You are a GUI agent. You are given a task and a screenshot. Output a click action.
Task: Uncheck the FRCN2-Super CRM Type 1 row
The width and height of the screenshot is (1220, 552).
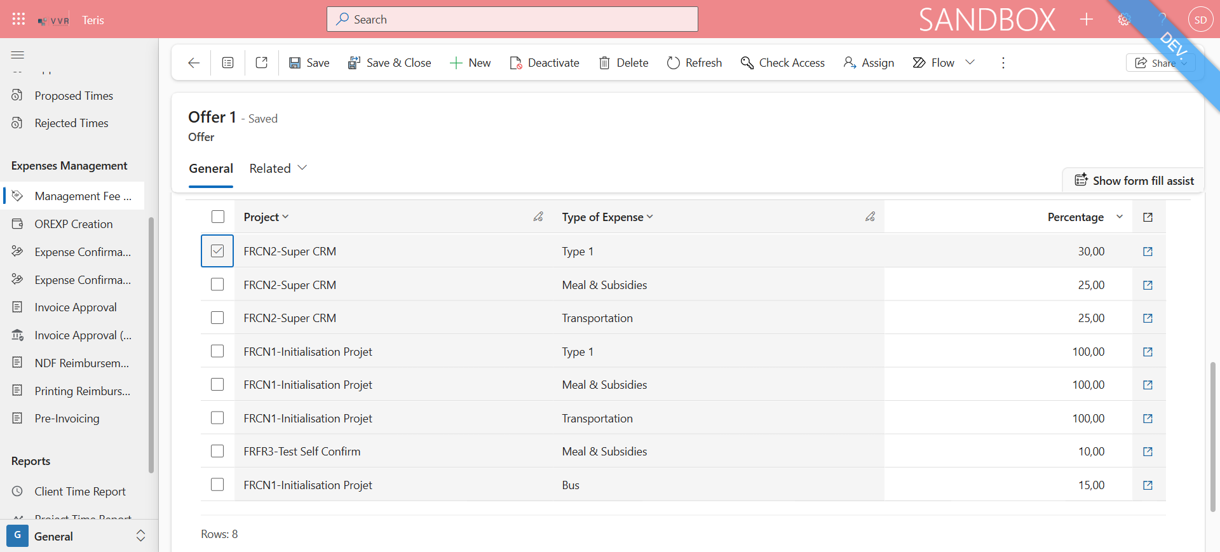point(217,251)
